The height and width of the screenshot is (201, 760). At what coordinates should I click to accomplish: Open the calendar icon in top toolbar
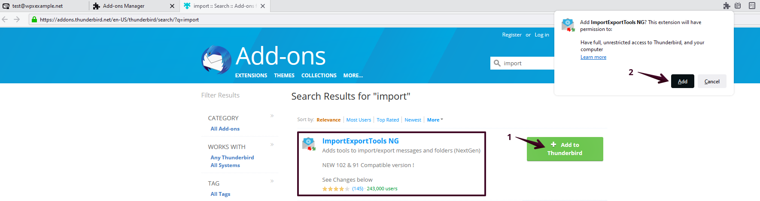[x=738, y=6]
